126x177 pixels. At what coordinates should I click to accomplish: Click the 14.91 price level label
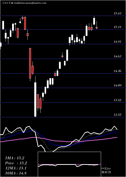117,42
